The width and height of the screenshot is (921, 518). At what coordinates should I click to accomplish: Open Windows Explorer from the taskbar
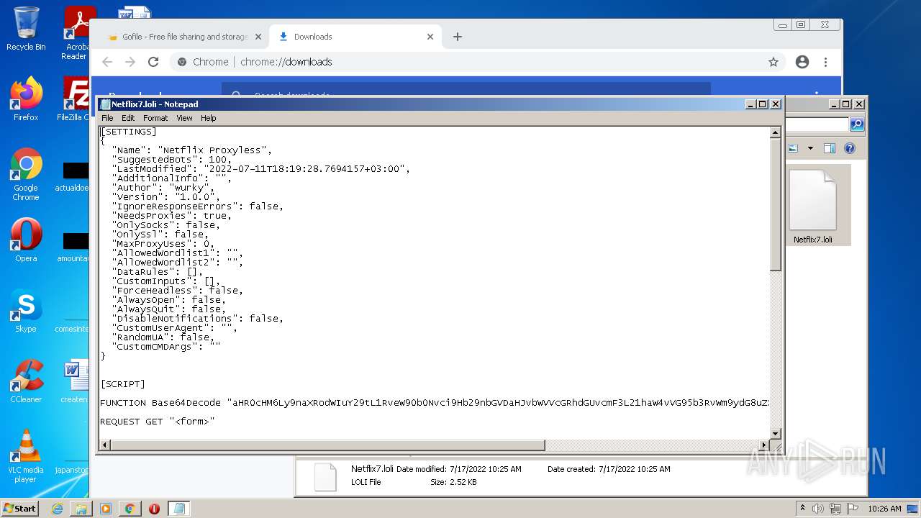pos(81,509)
